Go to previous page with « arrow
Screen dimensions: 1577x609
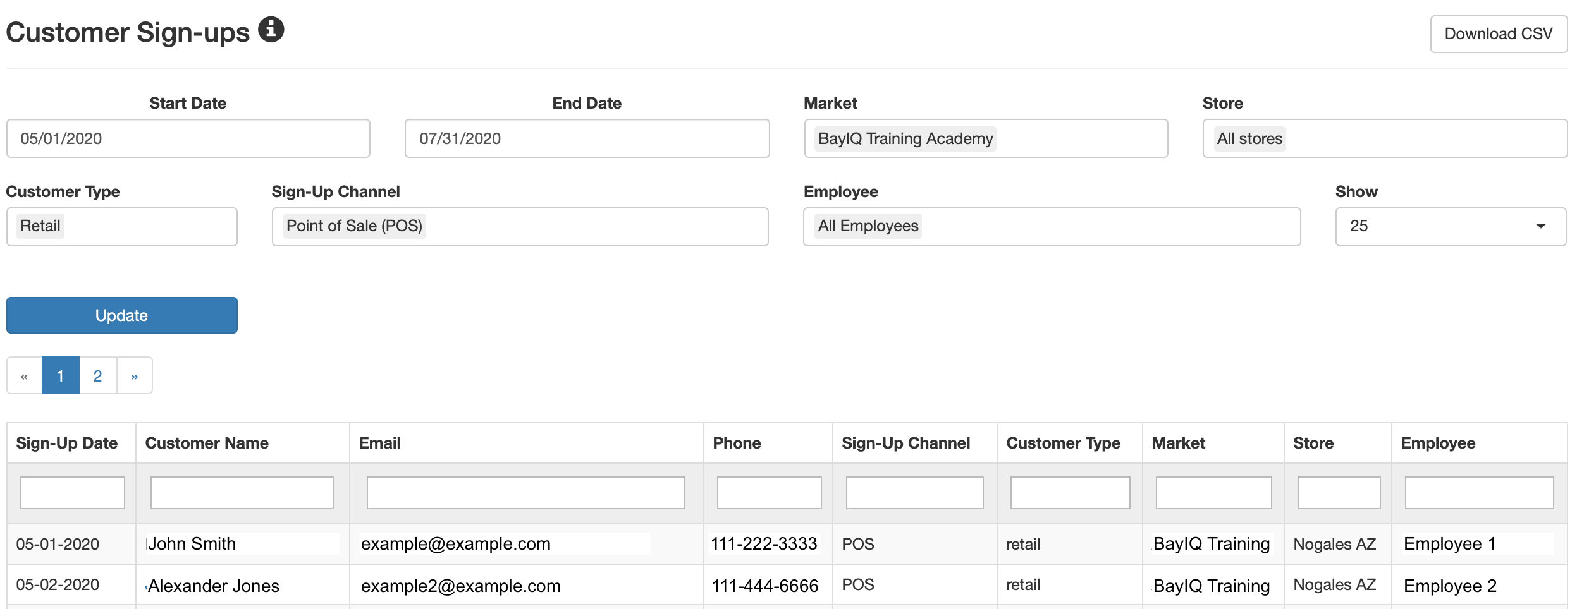pyautogui.click(x=24, y=375)
